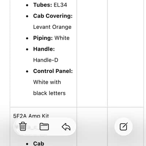
Task: Click the 'Tubes:' bold label
Action: tap(43, 5)
